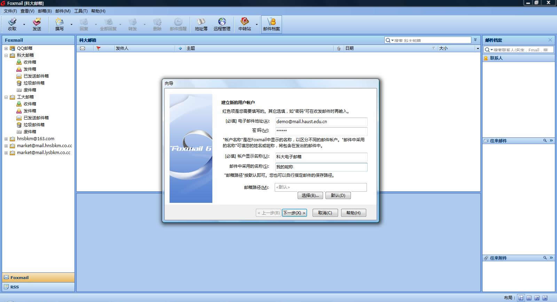The width and height of the screenshot is (557, 302).
Task: Click the 收取 (Receive) toolbar icon
Action: click(x=12, y=24)
